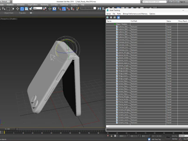Click the Use Pivot Point Center icon

click(x=45, y=9)
